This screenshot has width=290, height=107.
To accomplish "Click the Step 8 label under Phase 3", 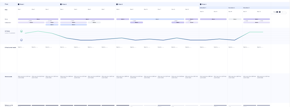I will pos(118,9).
